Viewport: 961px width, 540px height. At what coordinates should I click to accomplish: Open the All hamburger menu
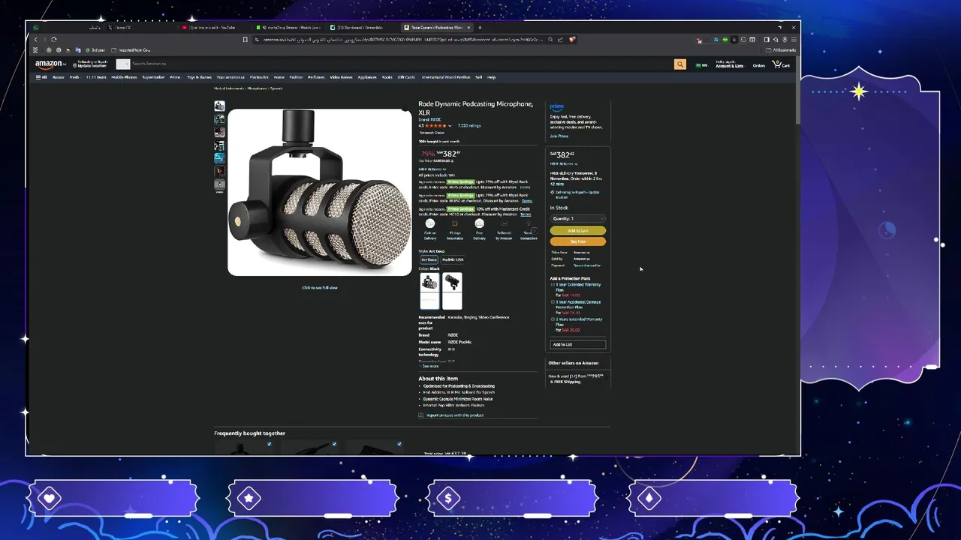pyautogui.click(x=41, y=77)
